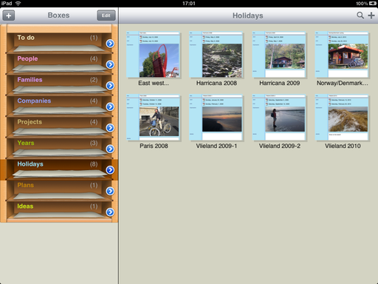Open the Vlieland 2010 note thumbnail
378x284 pixels.
pyautogui.click(x=343, y=118)
